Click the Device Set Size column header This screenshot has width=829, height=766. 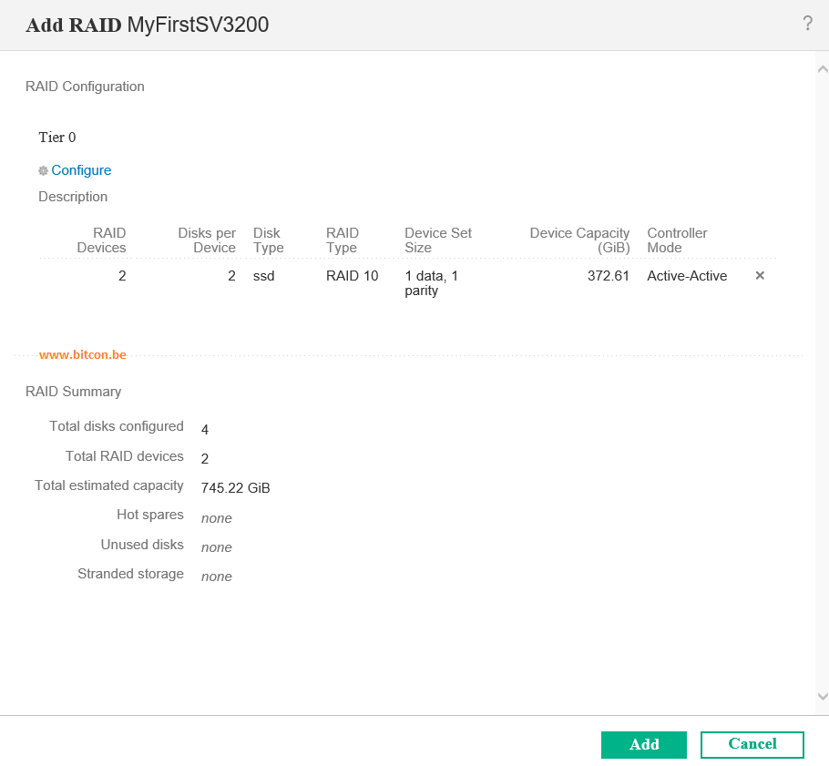pos(438,240)
